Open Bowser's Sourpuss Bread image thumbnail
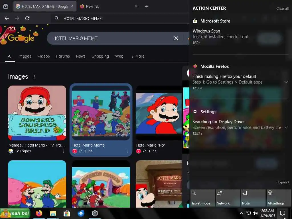The height and width of the screenshot is (219, 292). click(x=37, y=113)
